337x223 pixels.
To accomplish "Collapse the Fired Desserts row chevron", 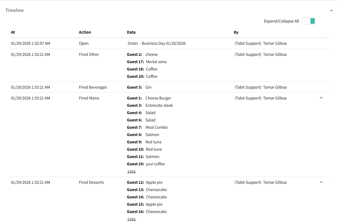I will coord(321,182).
